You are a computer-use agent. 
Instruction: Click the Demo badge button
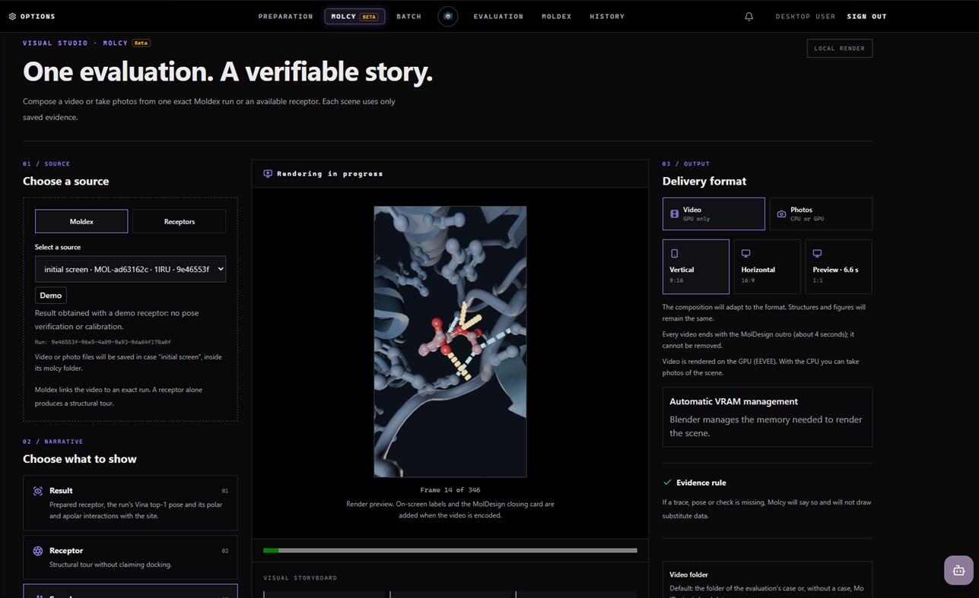click(51, 296)
